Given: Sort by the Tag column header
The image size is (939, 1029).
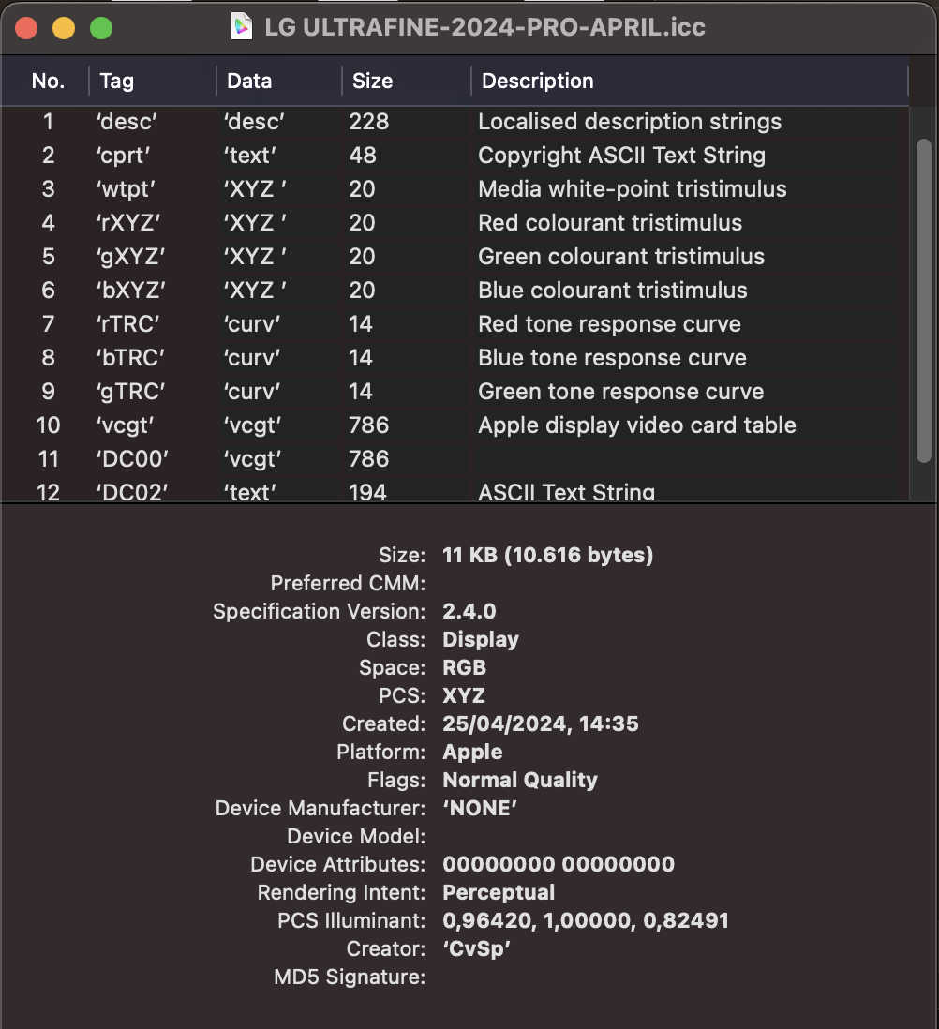Looking at the screenshot, I should 117,82.
